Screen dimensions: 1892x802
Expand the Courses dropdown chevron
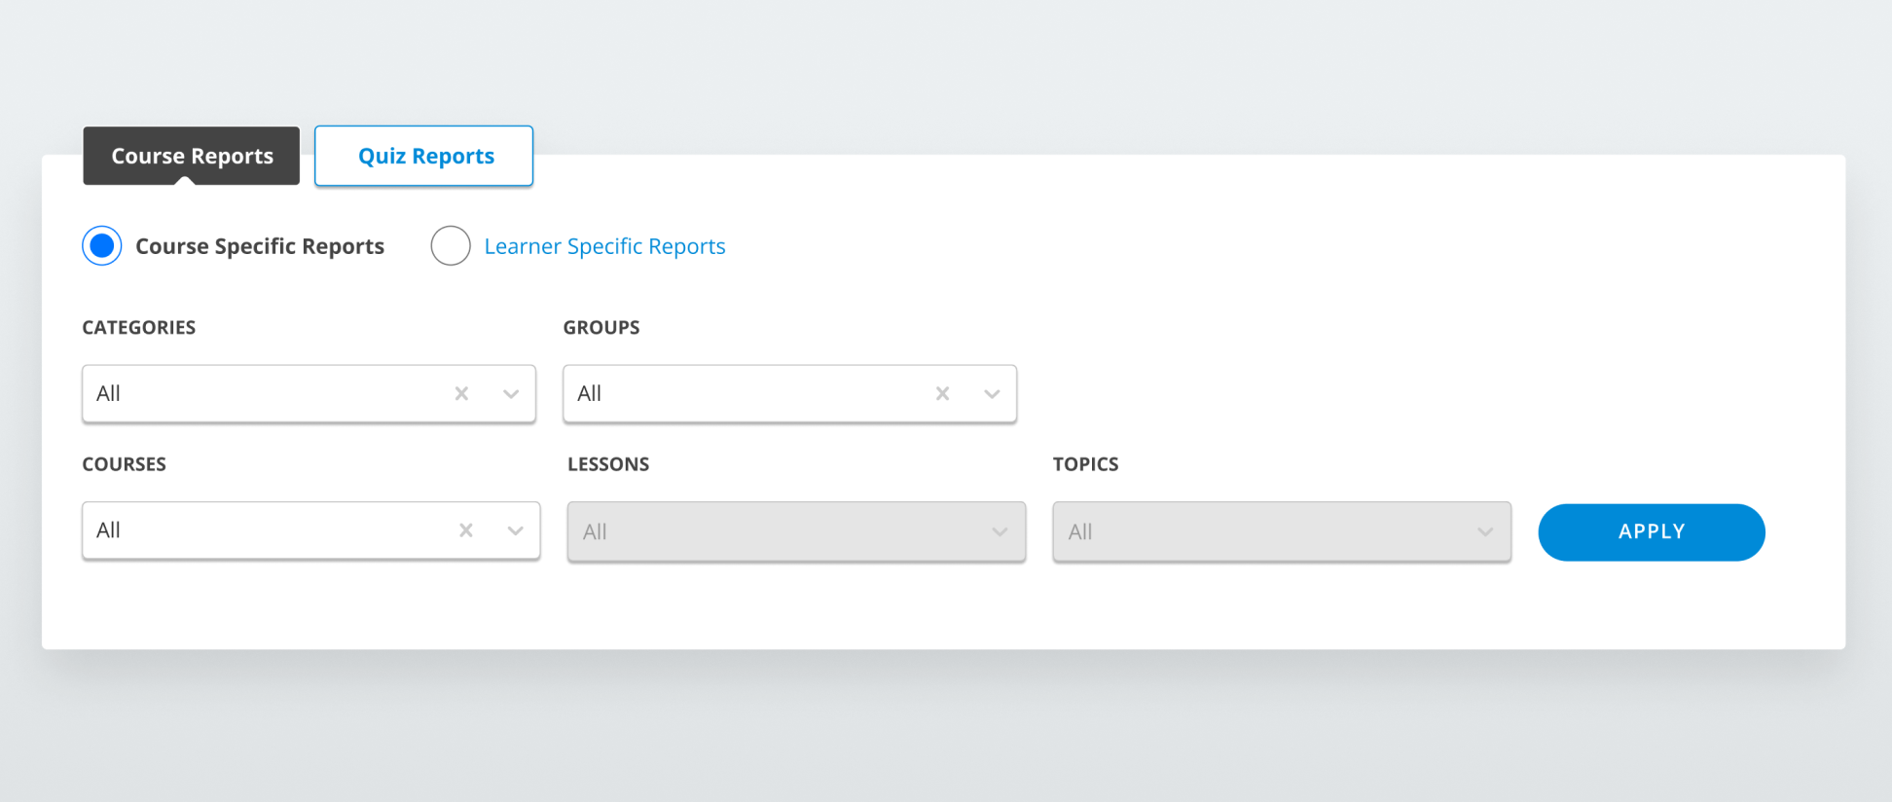tap(516, 530)
